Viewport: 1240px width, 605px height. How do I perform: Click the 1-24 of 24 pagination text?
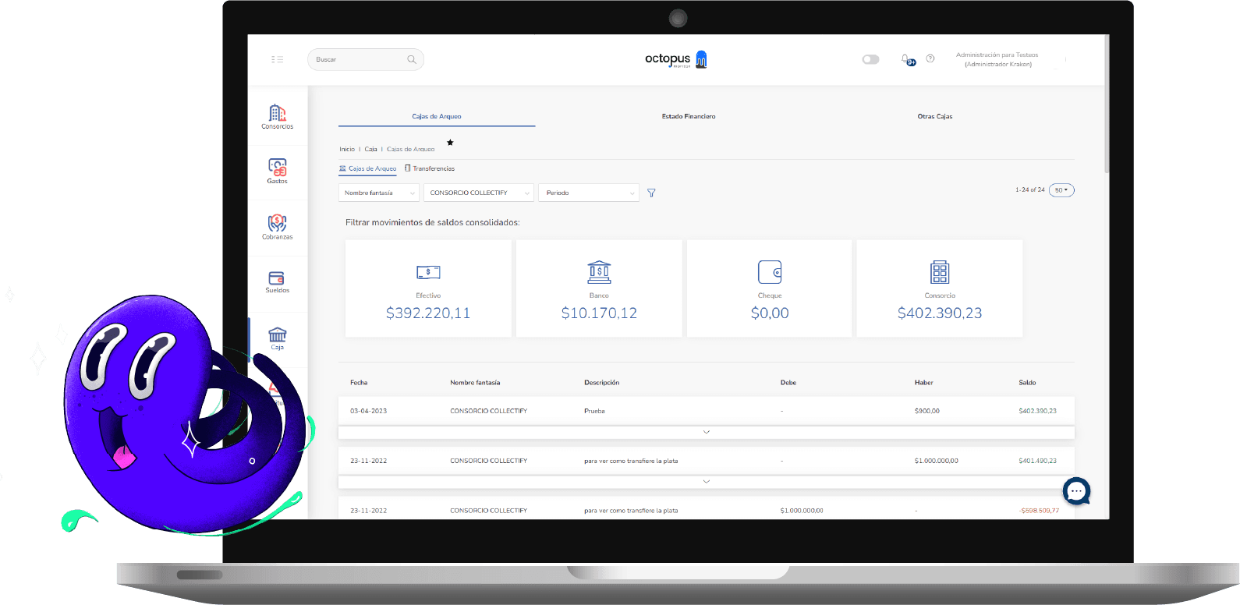coord(1030,190)
